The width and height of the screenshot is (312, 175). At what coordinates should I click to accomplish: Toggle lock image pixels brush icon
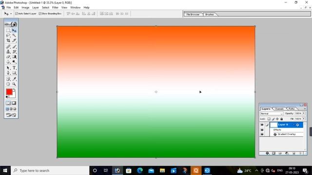(x=273, y=119)
